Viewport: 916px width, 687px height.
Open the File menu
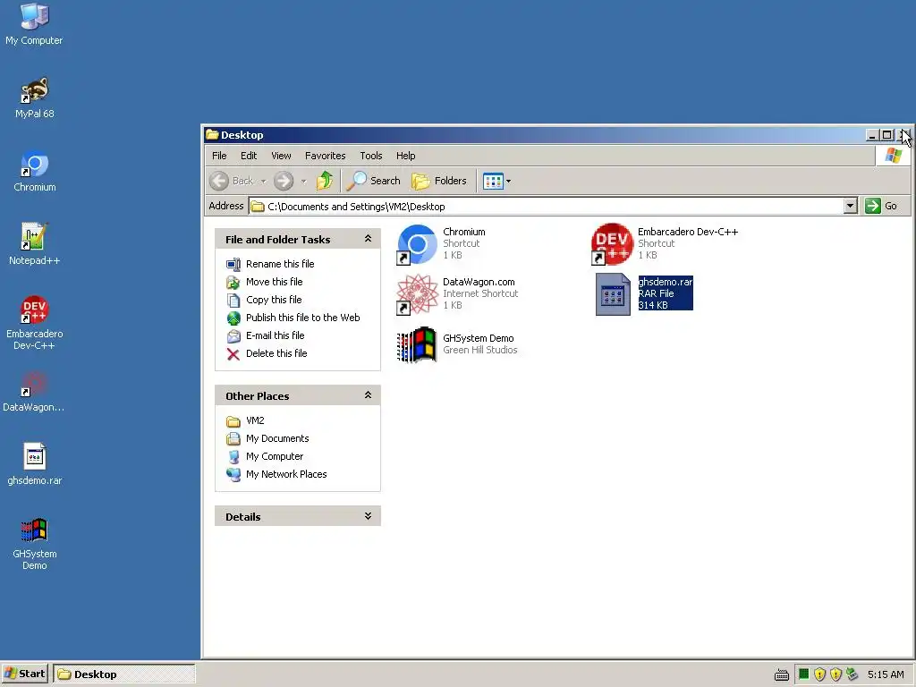[x=219, y=156]
